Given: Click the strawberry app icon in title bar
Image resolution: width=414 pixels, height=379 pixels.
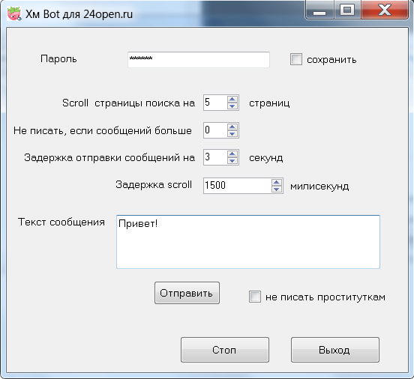Looking at the screenshot, I should coord(14,13).
